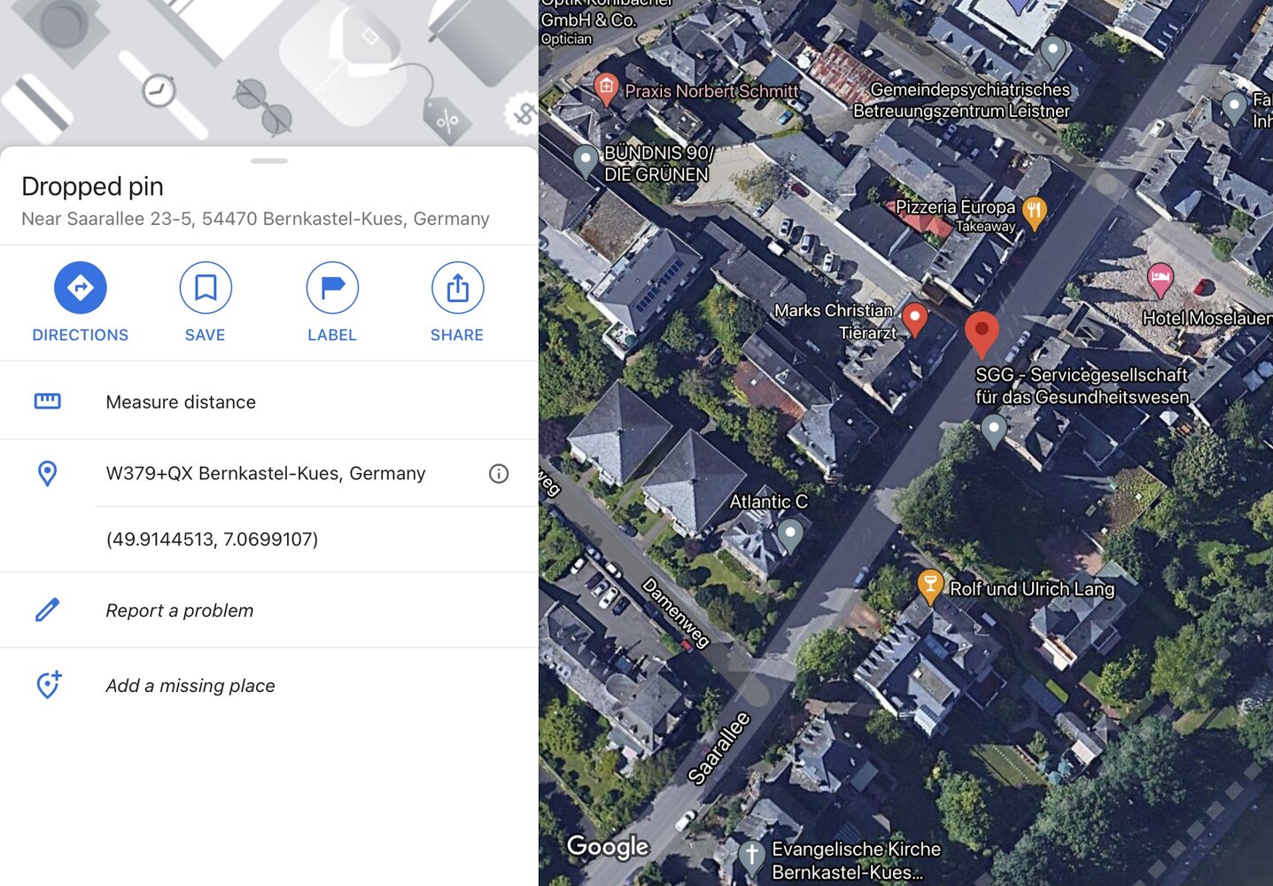This screenshot has height=886, width=1273.
Task: Tap the Label flag icon
Action: coord(332,288)
